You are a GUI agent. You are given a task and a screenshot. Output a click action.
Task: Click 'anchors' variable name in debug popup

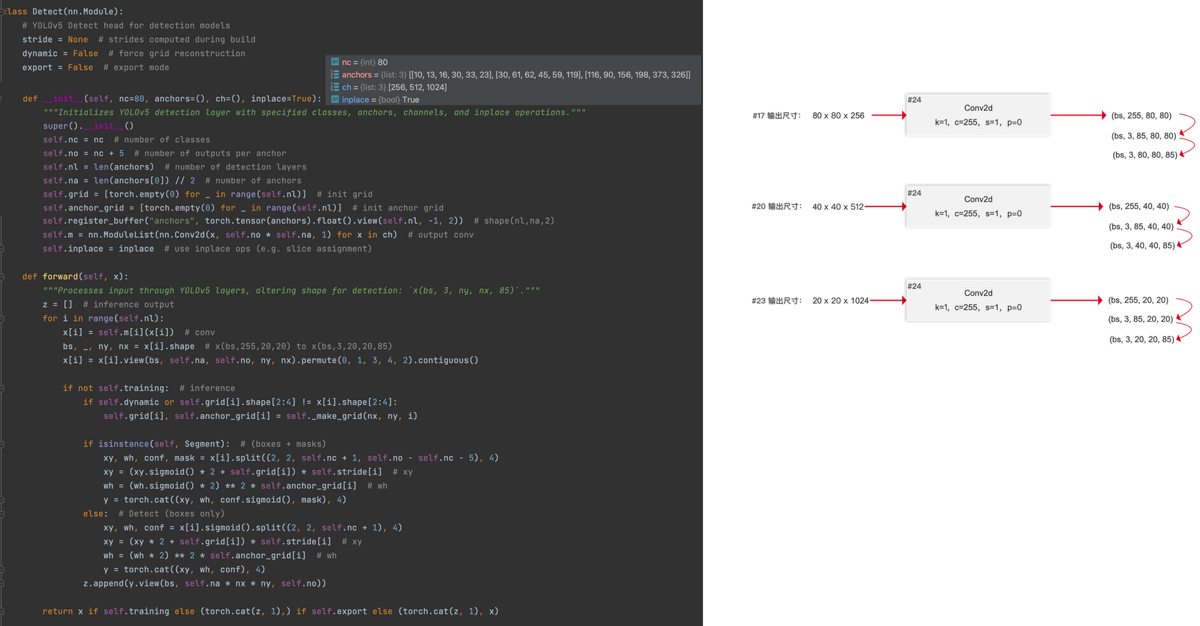click(x=356, y=75)
